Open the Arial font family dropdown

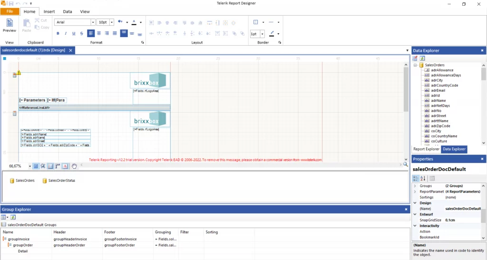click(x=93, y=22)
